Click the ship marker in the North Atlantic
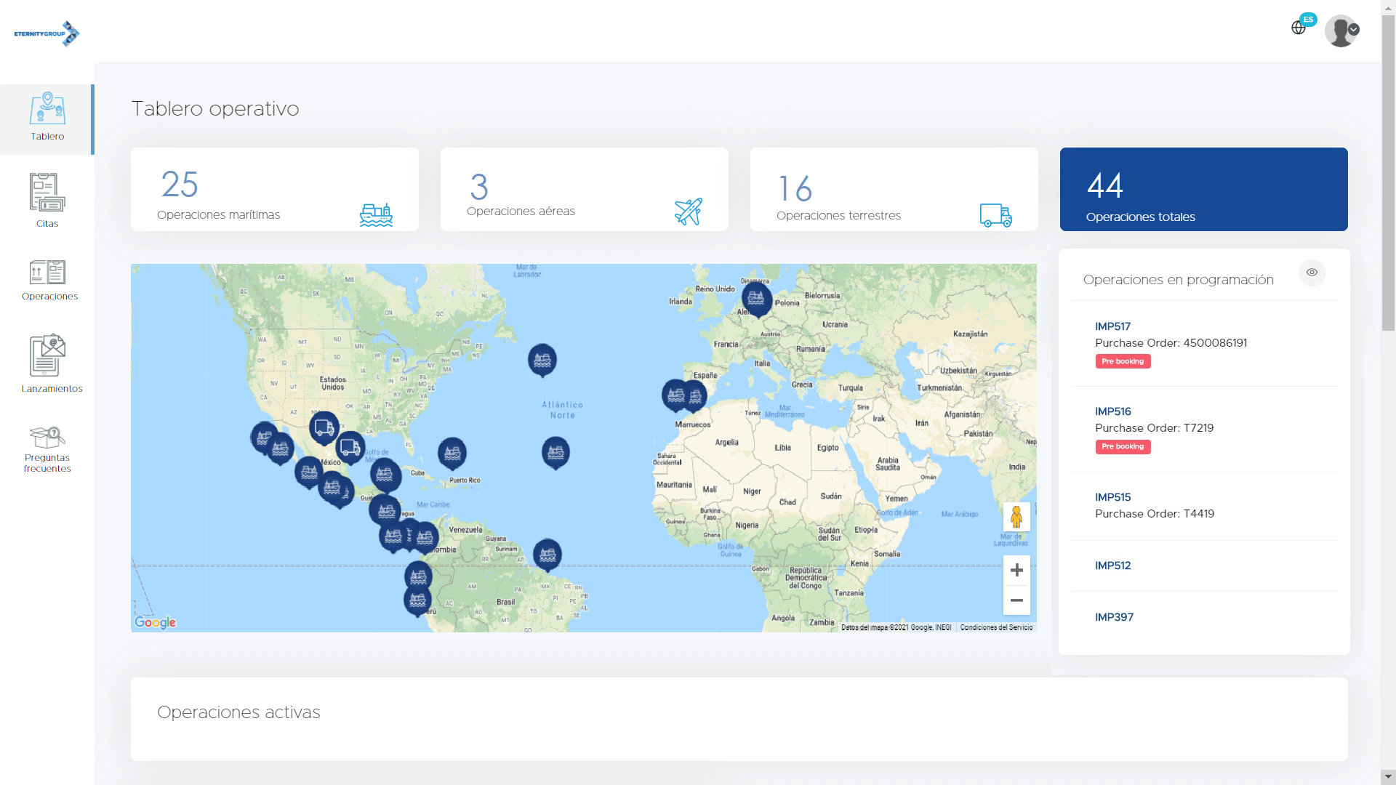 542,360
